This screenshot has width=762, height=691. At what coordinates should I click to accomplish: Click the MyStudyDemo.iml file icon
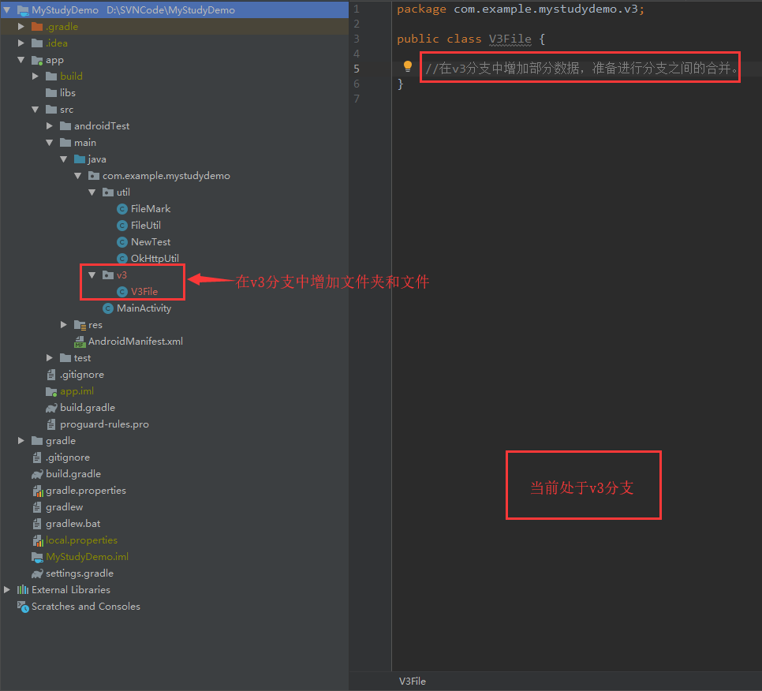[37, 557]
